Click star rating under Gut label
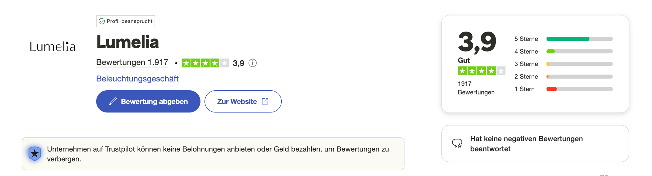Image resolution: width=652 pixels, height=176 pixels. 481,71
